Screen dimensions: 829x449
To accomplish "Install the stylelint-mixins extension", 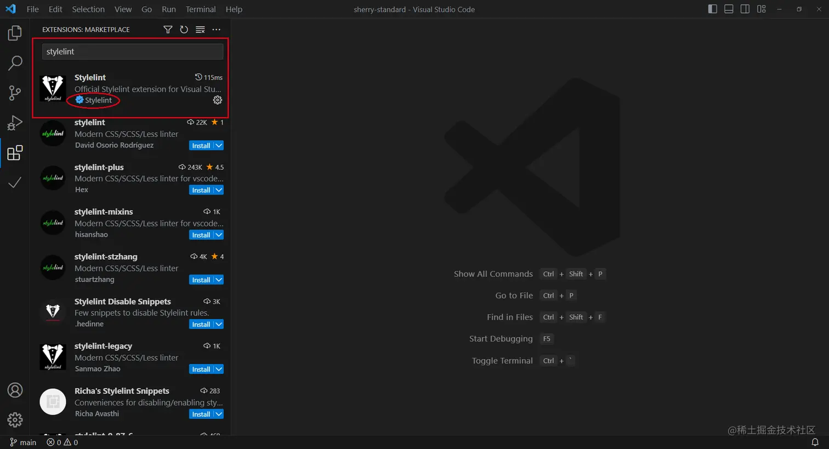I will 201,235.
